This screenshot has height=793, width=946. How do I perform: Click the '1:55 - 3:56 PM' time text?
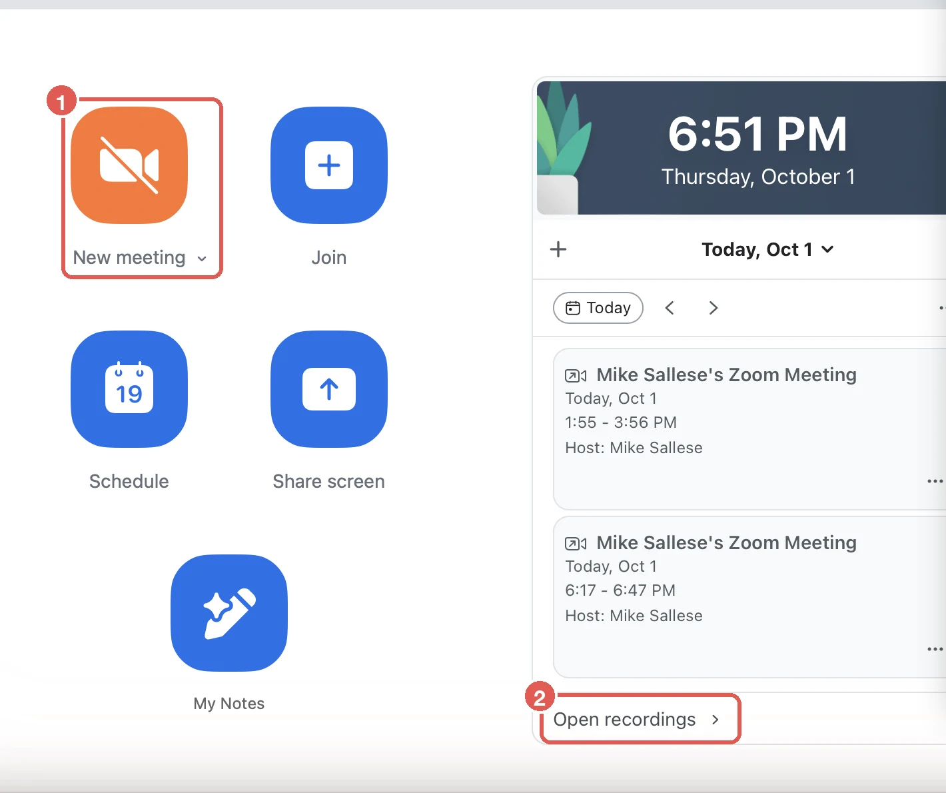pos(621,422)
